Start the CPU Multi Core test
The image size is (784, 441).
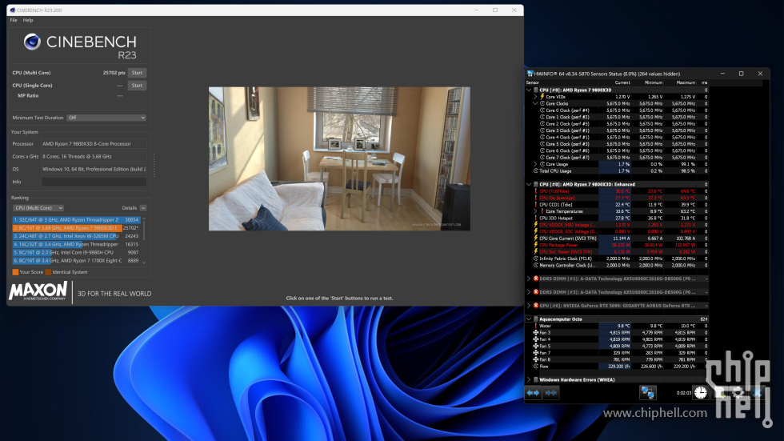[137, 73]
